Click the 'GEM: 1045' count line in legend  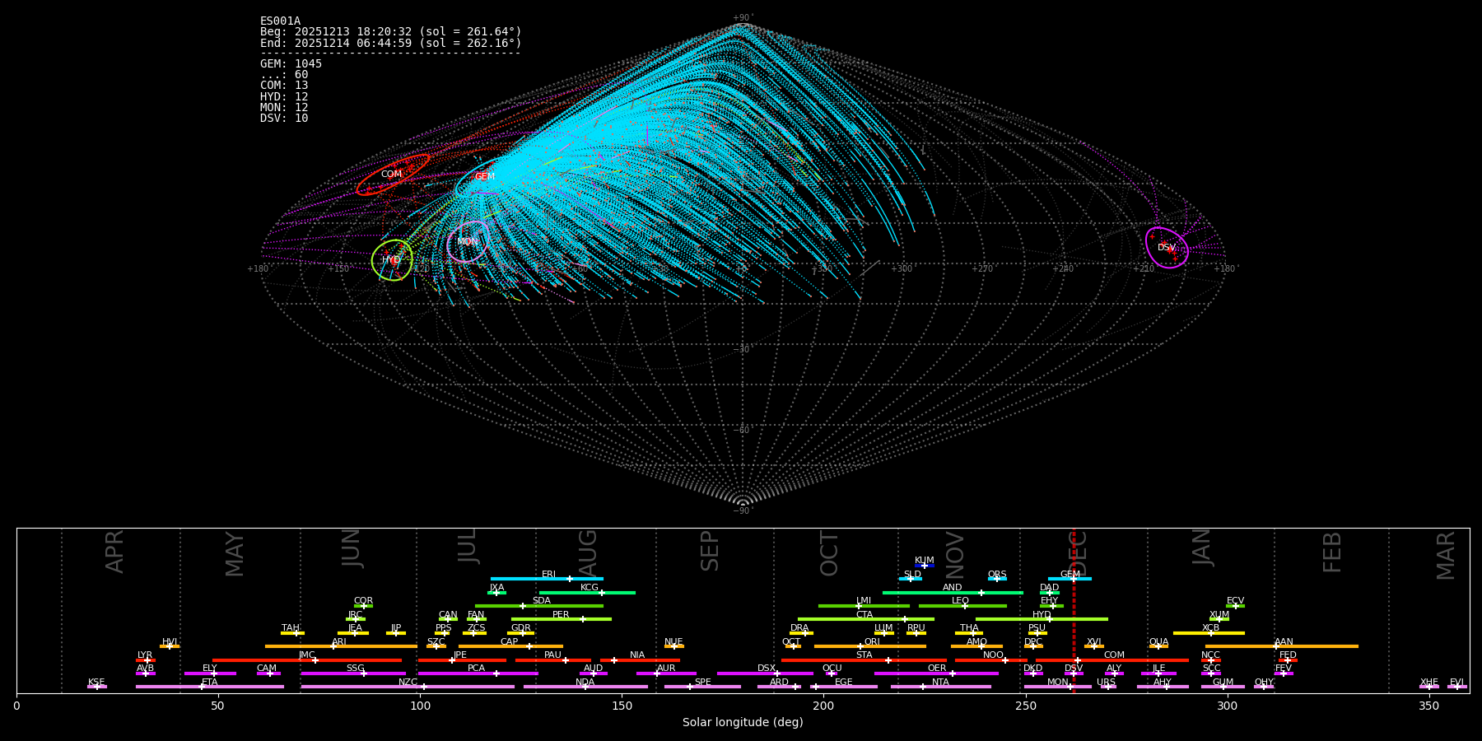pos(291,64)
